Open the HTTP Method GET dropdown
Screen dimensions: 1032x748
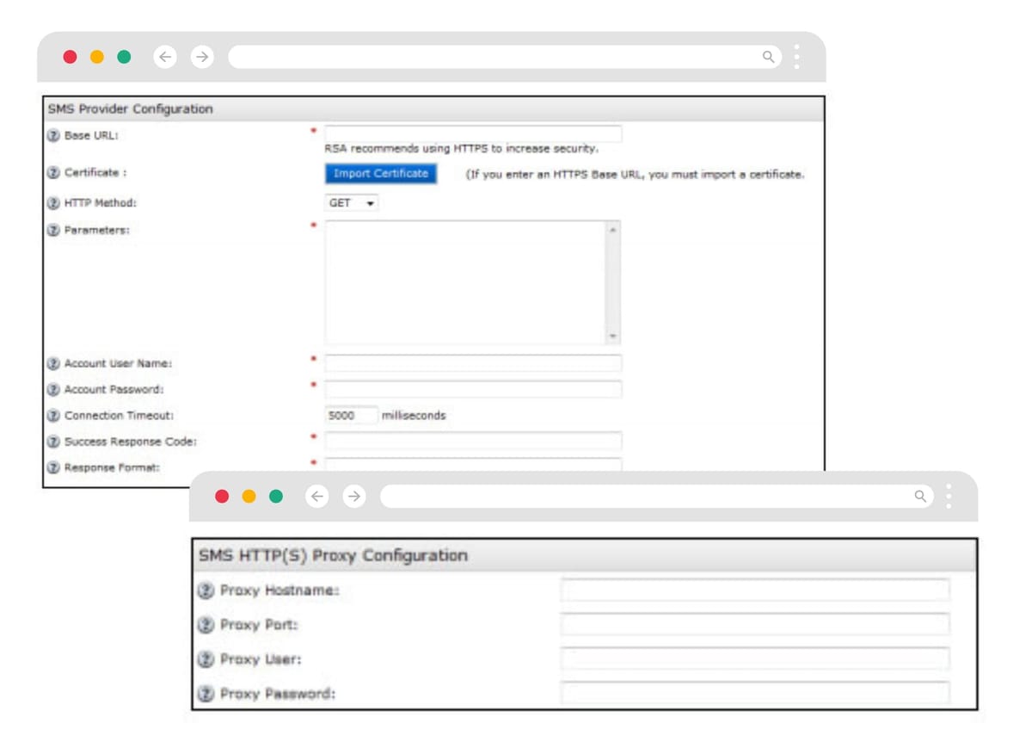click(352, 204)
